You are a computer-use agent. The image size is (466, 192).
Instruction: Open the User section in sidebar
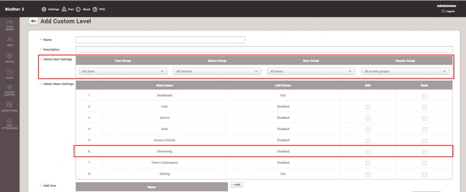[x=9, y=41]
